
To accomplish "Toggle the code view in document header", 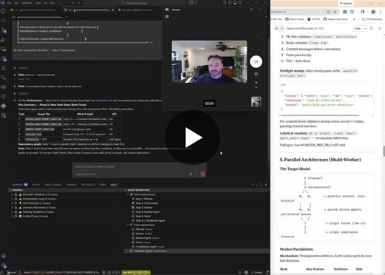I will point(282,29).
